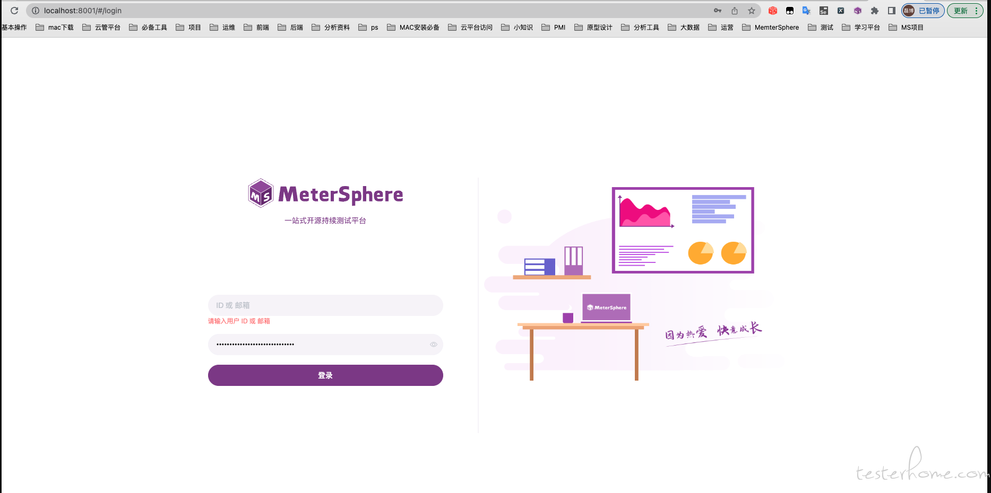This screenshot has width=991, height=493.
Task: Open the 测试 bookmark folder
Action: (x=821, y=28)
